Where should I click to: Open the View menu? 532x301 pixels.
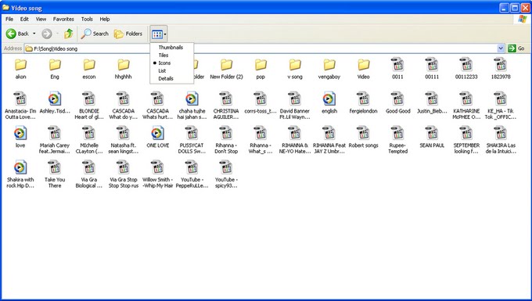[x=41, y=20]
